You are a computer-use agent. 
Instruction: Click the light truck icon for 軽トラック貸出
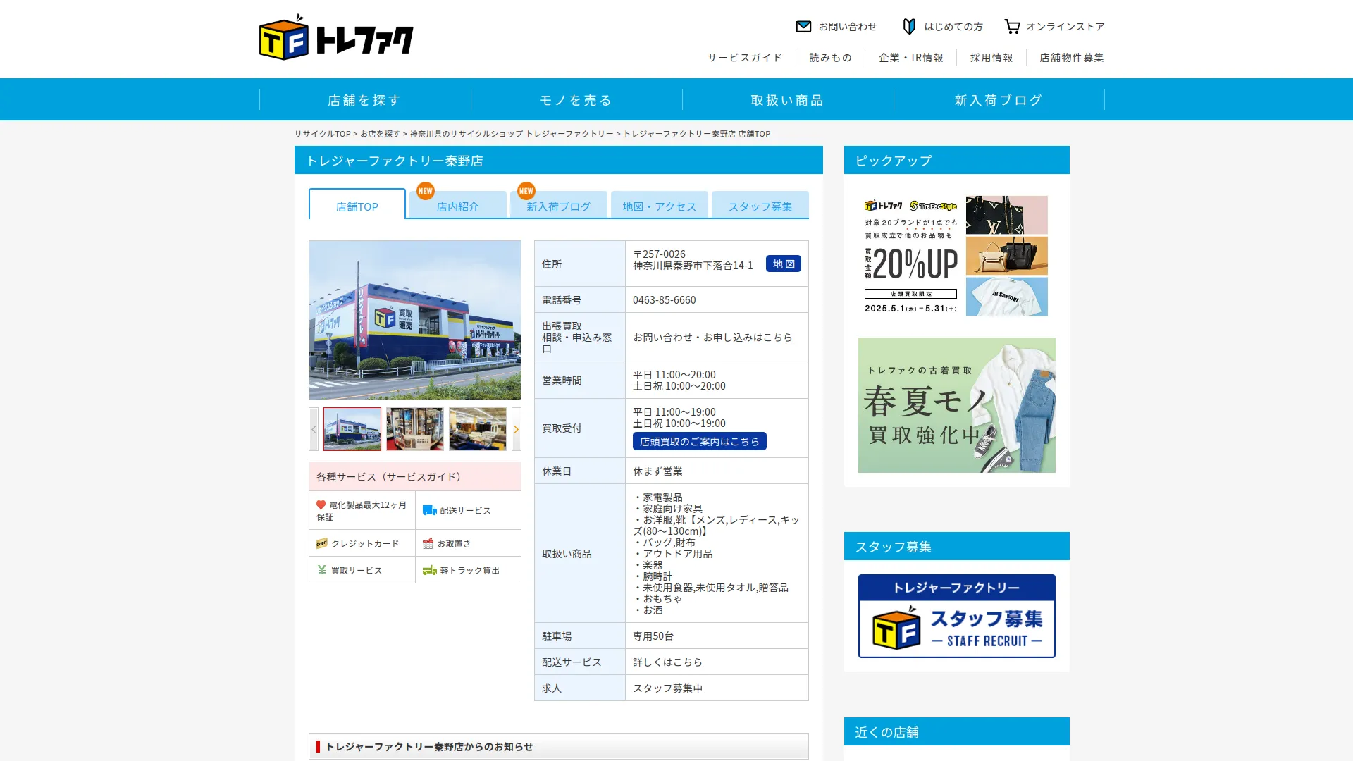[x=429, y=570]
